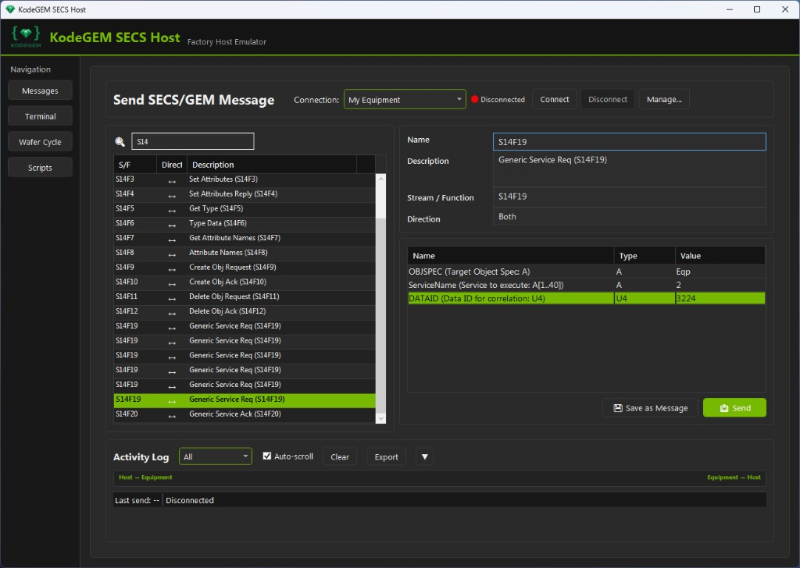Click the Name column header in parameters table
Screen dimensions: 800x568
pos(511,256)
